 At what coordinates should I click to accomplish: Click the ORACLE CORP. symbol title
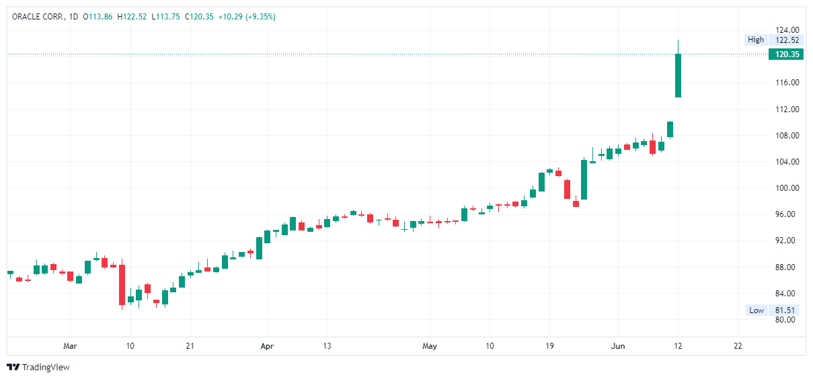tap(38, 17)
